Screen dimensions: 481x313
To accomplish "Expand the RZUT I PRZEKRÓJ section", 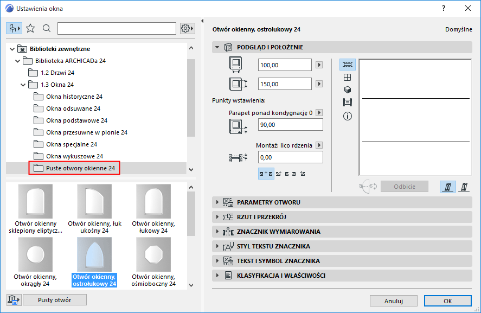I will tap(342, 217).
